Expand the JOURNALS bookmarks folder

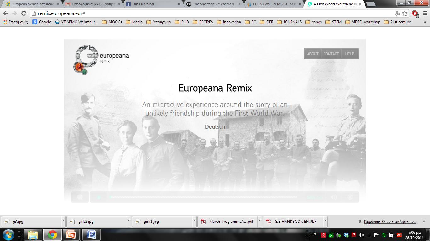pyautogui.click(x=289, y=22)
